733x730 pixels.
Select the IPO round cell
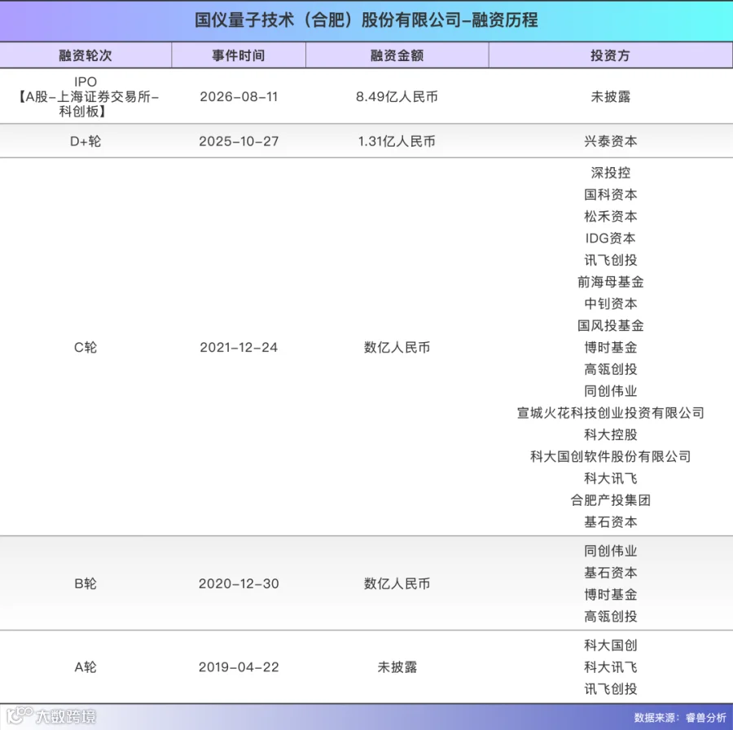(86, 96)
